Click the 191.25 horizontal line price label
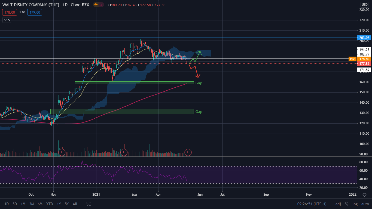Screen dimensions: 372x209 pyautogui.click(x=364, y=50)
